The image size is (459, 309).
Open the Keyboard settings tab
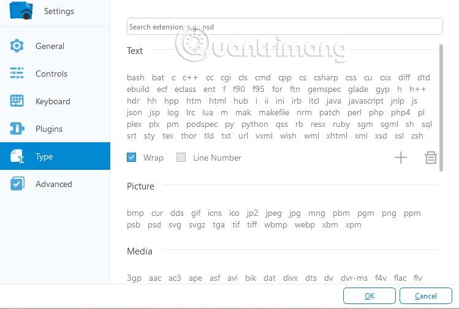click(55, 101)
